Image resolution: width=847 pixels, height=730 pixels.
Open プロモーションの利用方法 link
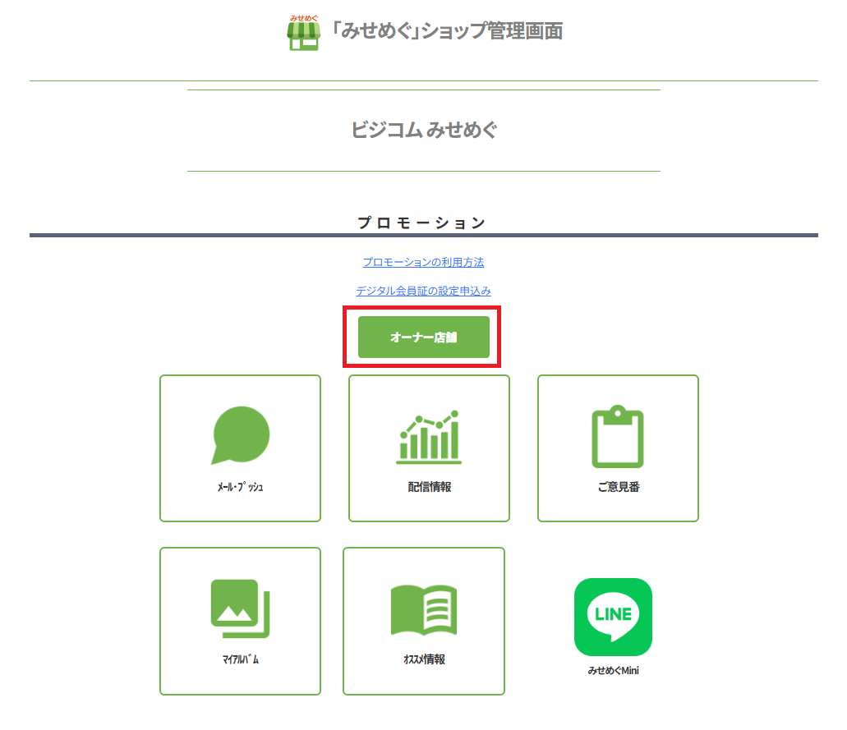[x=424, y=263]
